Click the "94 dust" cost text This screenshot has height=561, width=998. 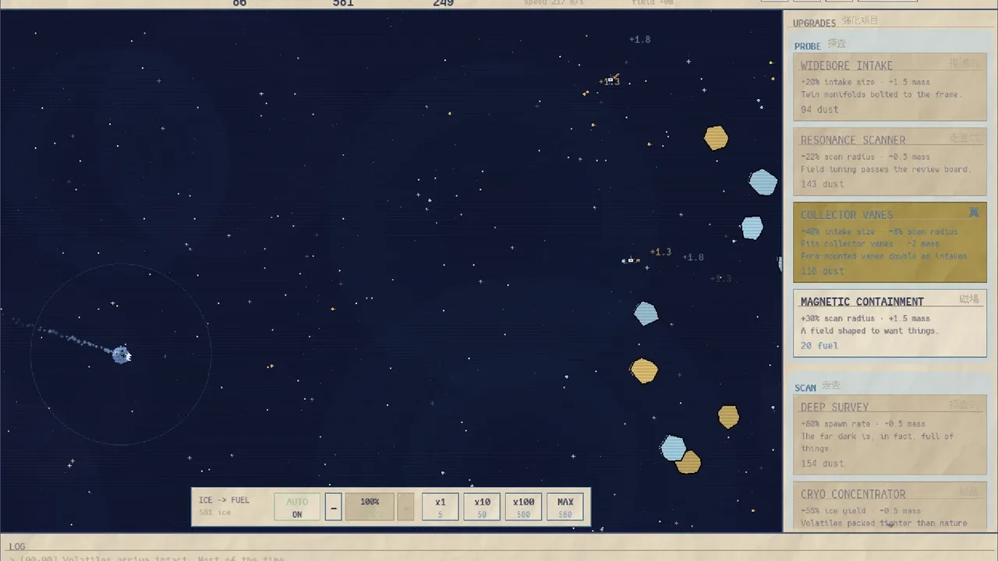pyautogui.click(x=819, y=110)
